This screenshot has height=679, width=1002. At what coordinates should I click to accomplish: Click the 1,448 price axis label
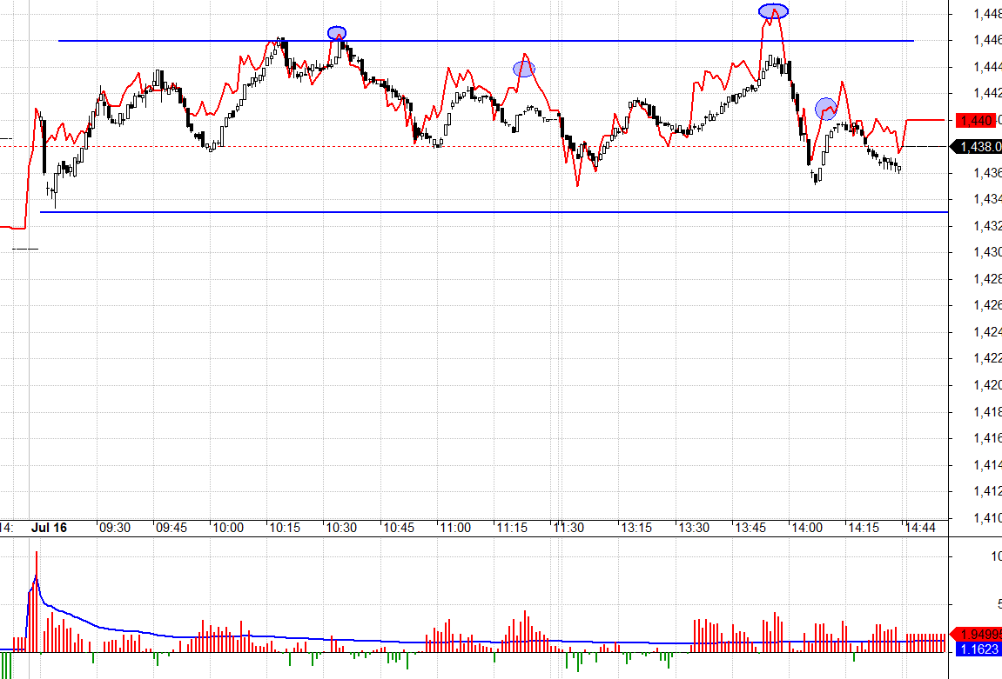point(987,14)
